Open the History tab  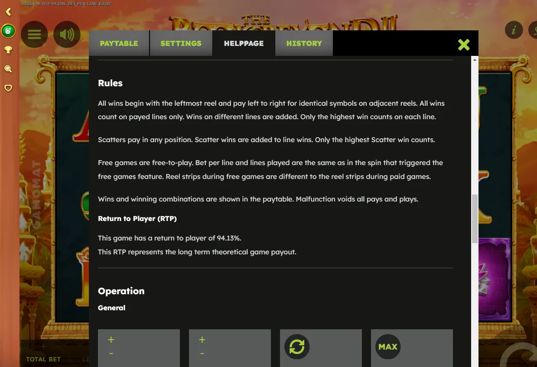tap(304, 43)
